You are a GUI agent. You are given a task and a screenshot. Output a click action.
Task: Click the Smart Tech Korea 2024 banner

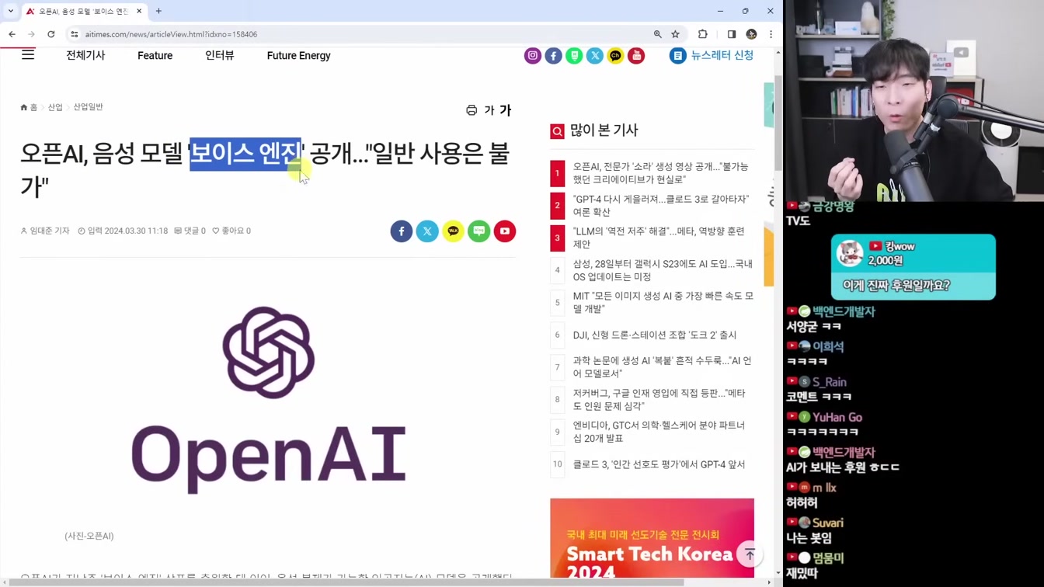click(652, 538)
